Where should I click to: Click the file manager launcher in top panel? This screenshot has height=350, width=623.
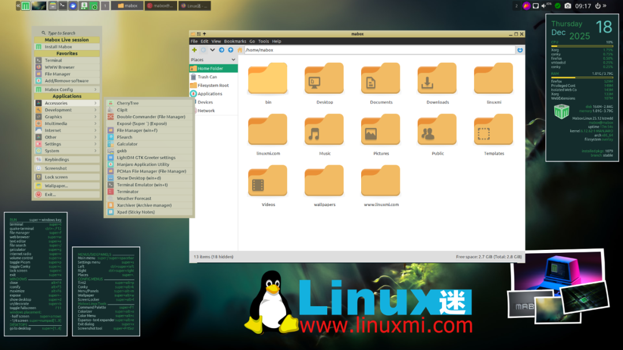click(52, 6)
